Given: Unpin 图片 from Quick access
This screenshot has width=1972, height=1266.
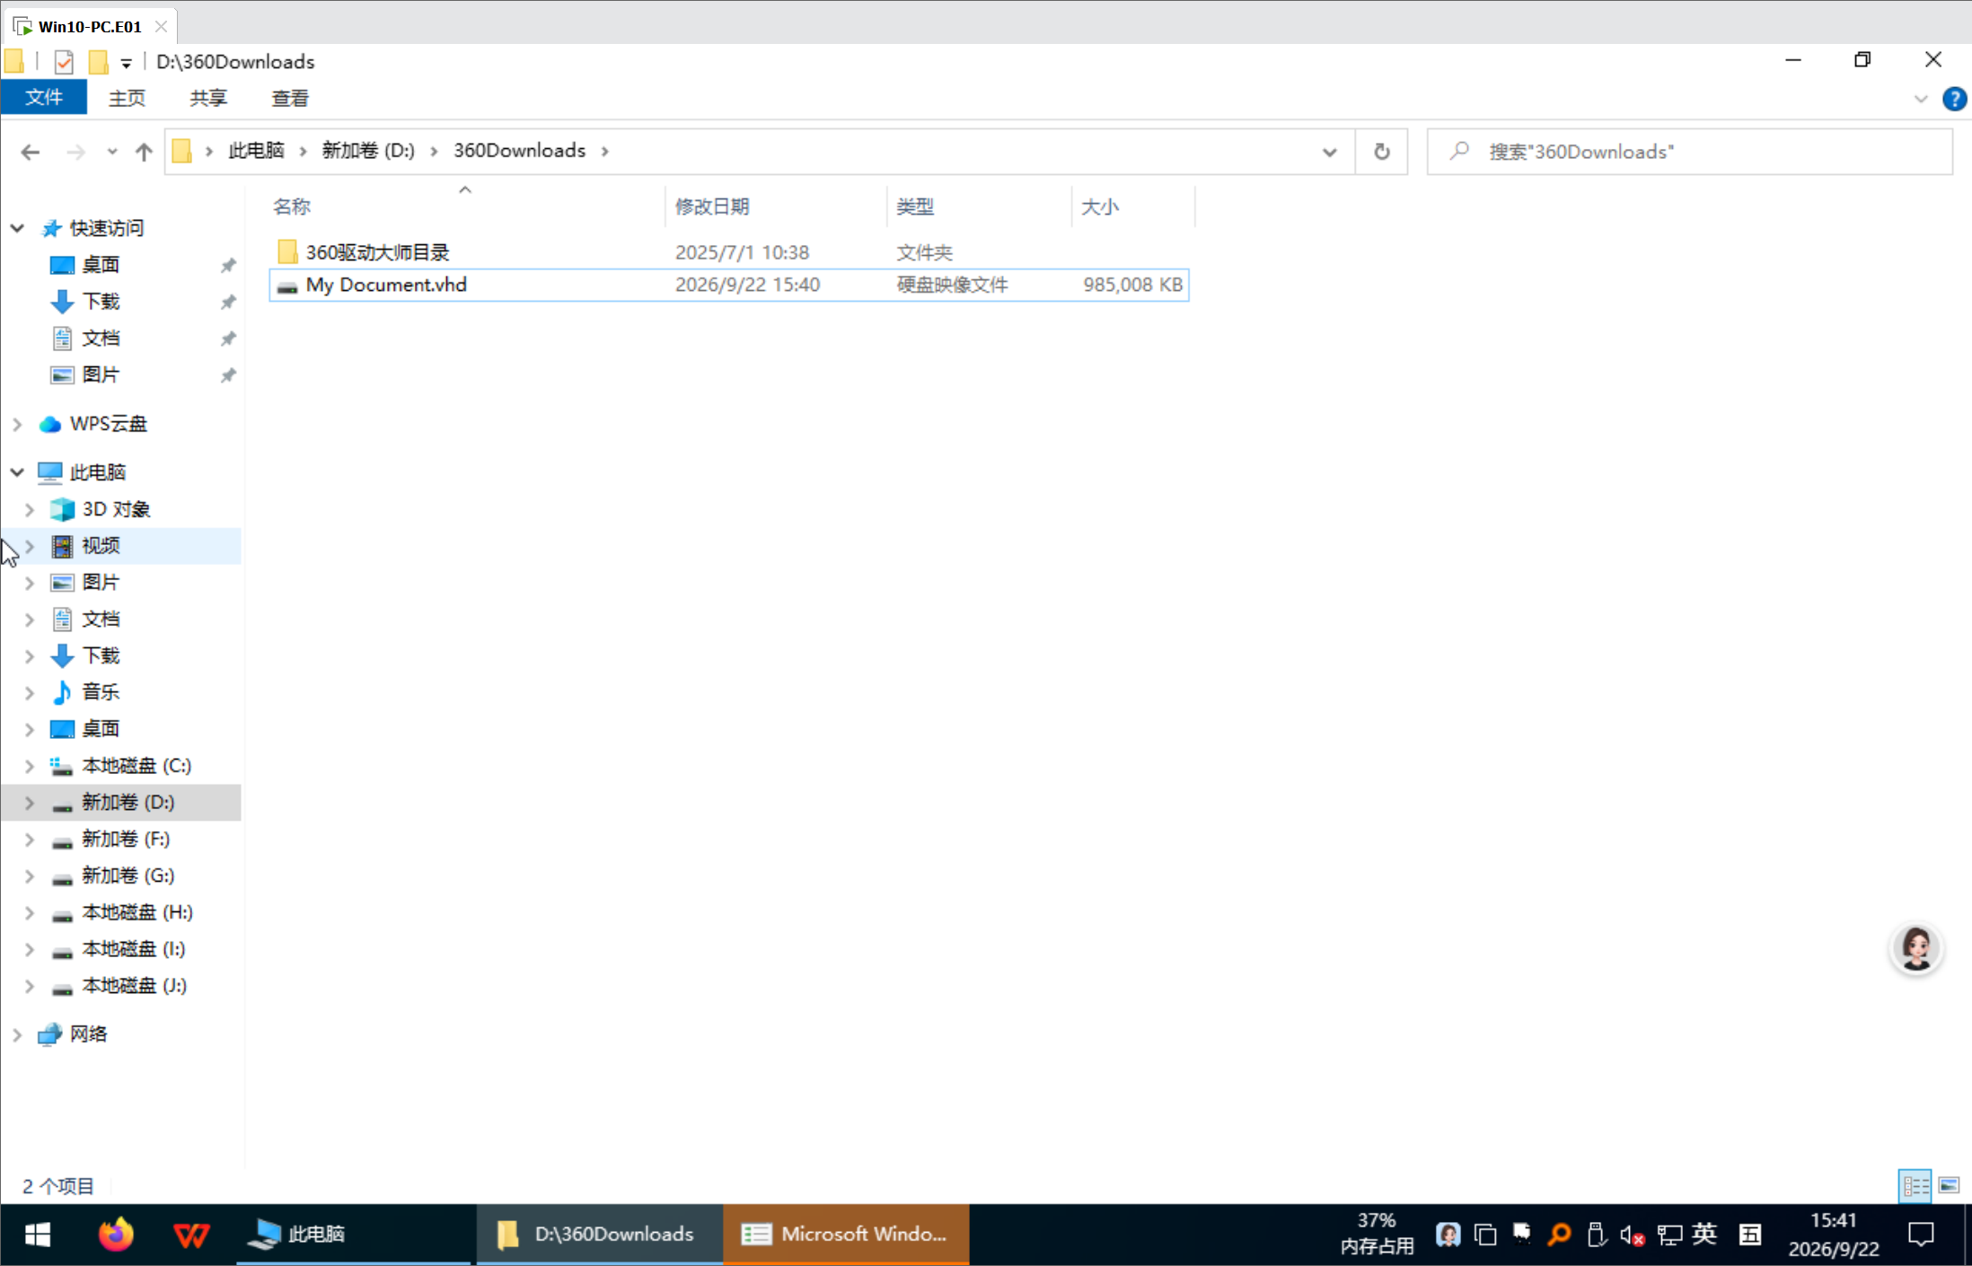Looking at the screenshot, I should (228, 375).
